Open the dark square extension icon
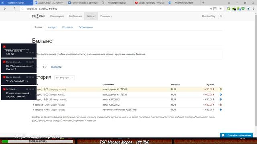Viewport: 257px width, 144px height. click(249, 9)
